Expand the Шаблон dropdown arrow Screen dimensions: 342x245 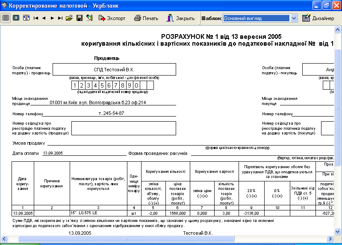294,18
